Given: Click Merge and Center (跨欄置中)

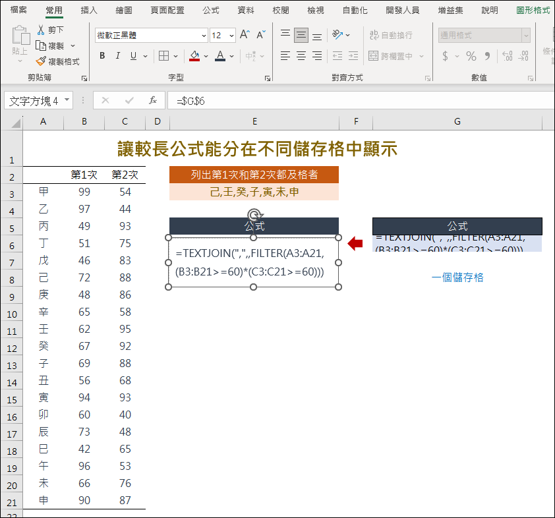Looking at the screenshot, I should click(x=390, y=56).
